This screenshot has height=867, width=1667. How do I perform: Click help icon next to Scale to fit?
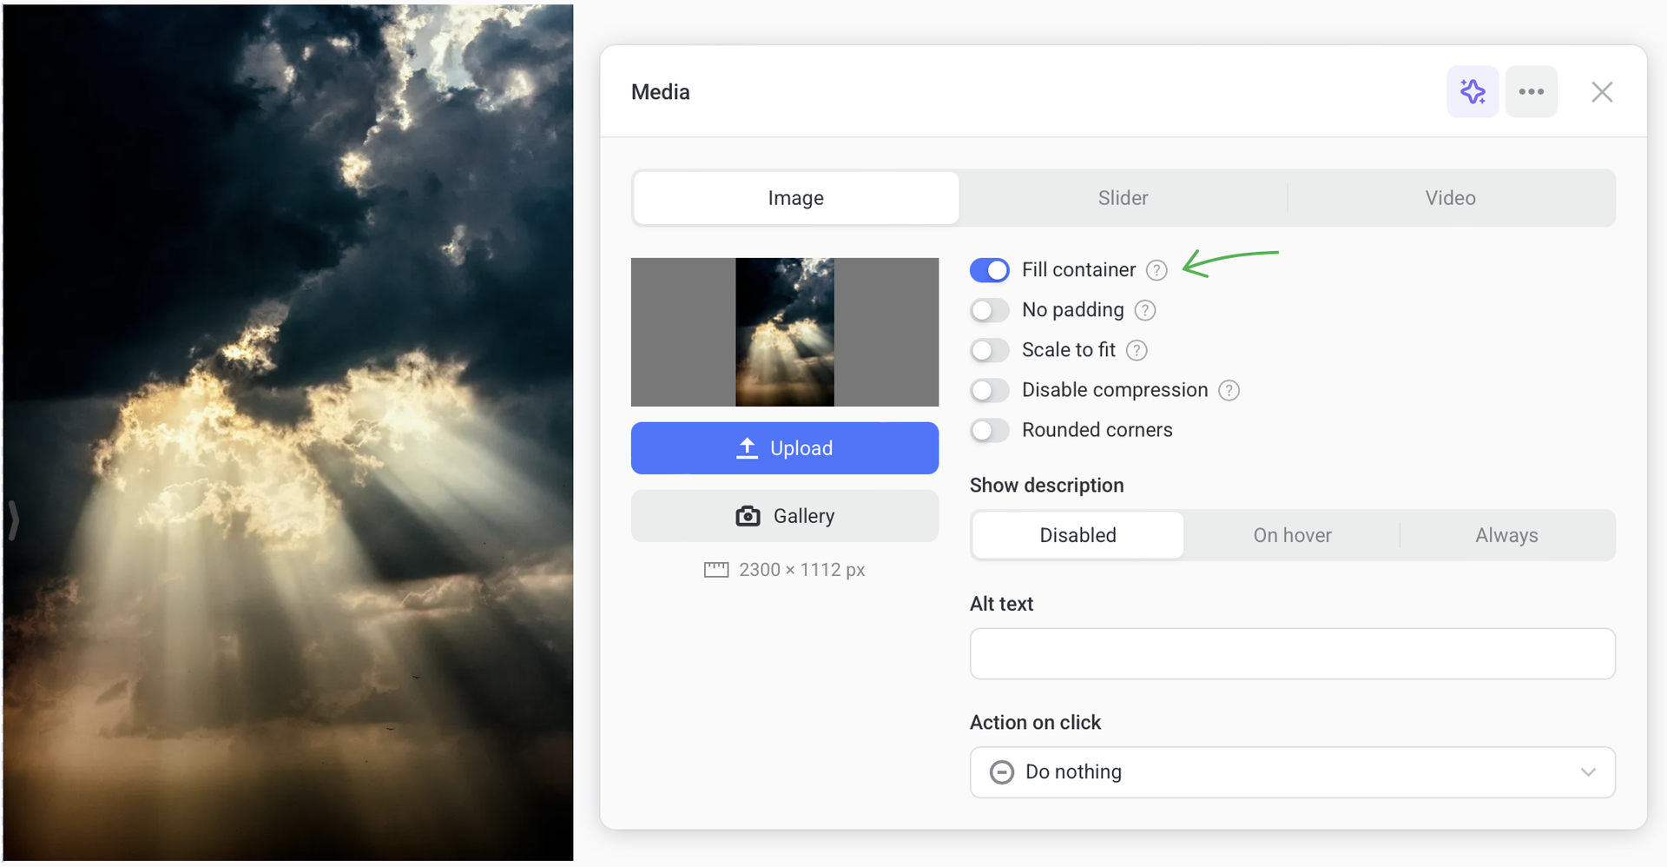tap(1136, 350)
